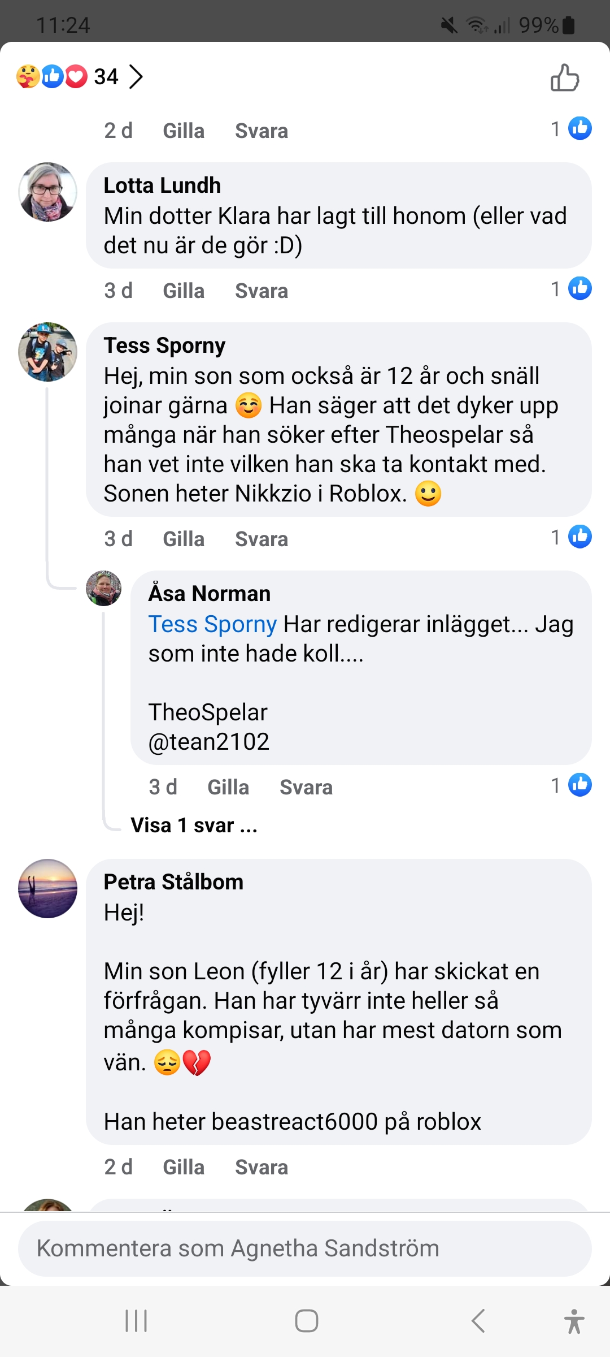610x1357 pixels.
Task: Tap the comment field "Kommentera som Agnetha Sandström"
Action: click(305, 1248)
